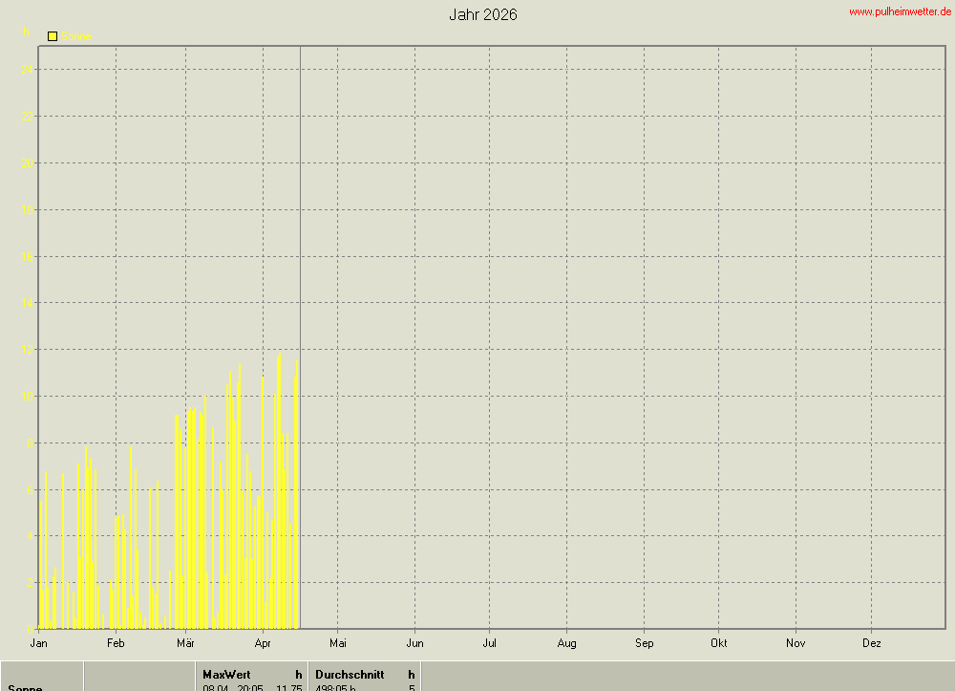
Task: Select the Jun label on the axis
Action: tap(414, 643)
